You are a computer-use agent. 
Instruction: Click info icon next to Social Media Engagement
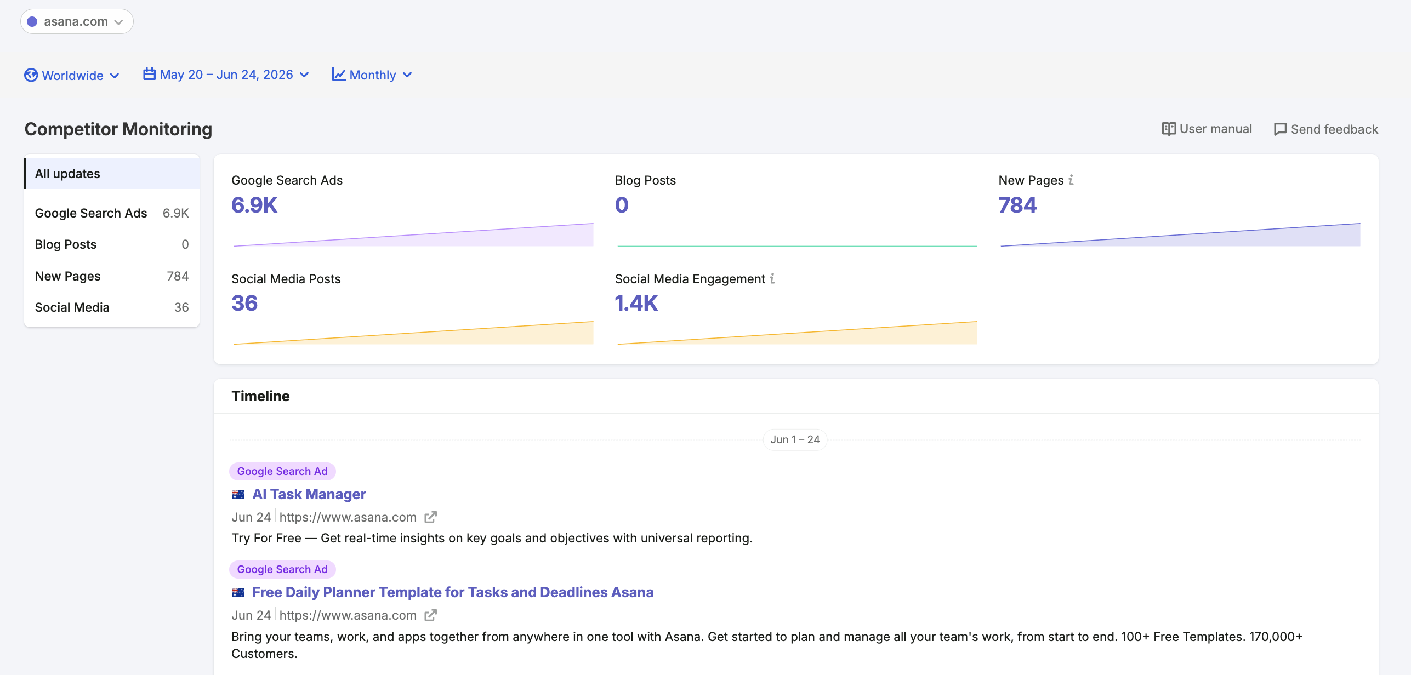tap(772, 278)
